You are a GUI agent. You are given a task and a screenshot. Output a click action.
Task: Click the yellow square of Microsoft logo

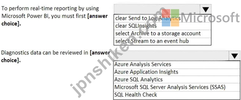175,22
